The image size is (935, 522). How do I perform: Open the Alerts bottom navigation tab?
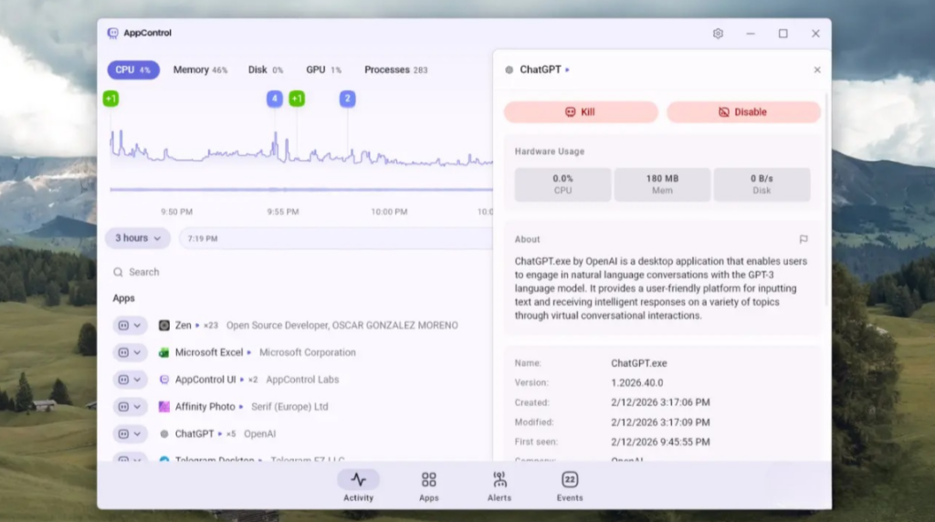tap(499, 486)
